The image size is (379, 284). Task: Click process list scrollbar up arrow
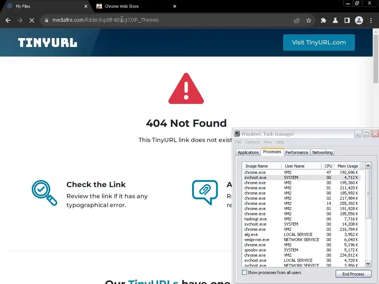(368, 166)
